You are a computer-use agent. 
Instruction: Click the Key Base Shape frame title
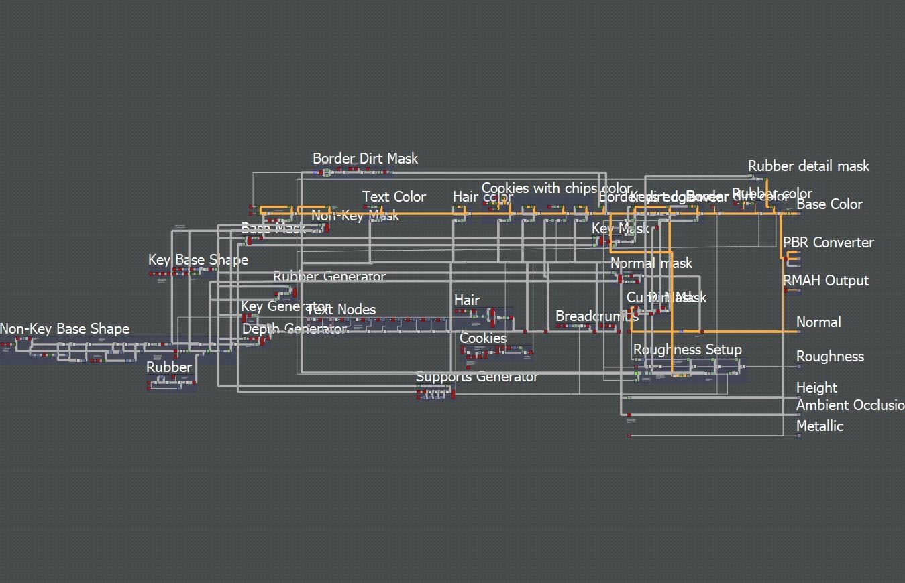(198, 260)
